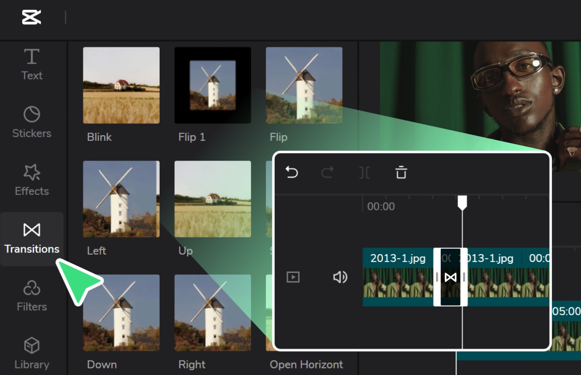Click the redo arrow icon
Image resolution: width=581 pixels, height=375 pixels.
327,172
